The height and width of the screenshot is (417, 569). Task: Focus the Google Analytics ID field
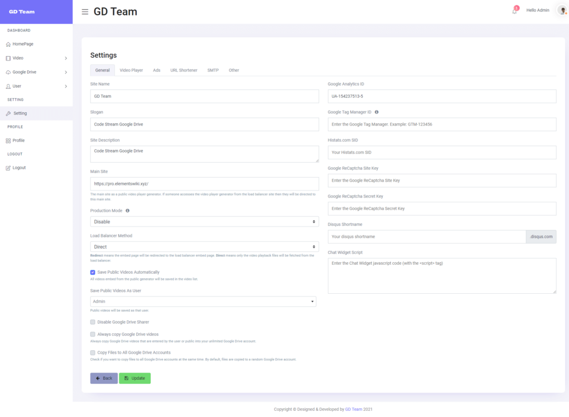pyautogui.click(x=442, y=97)
